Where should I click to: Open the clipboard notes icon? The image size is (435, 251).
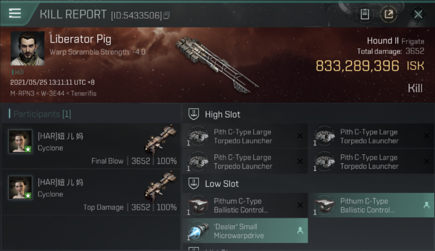[365, 14]
